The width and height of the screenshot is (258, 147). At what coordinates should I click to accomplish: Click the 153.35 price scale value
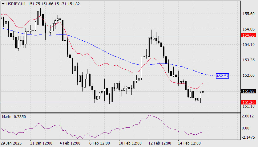click(x=249, y=60)
